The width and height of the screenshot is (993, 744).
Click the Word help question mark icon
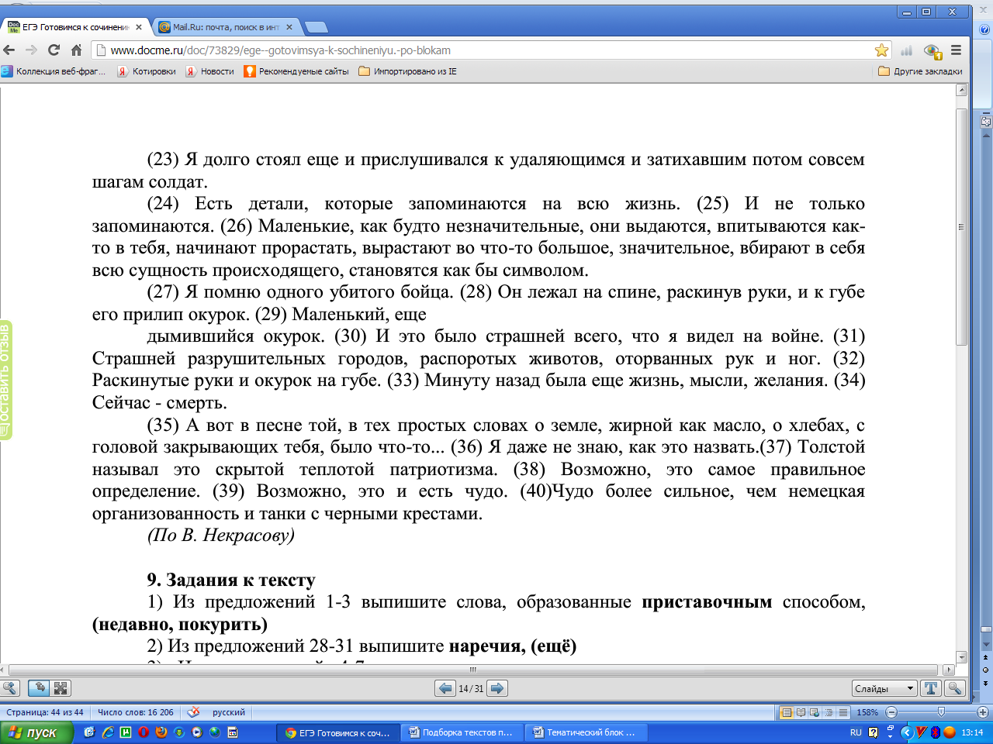985,30
